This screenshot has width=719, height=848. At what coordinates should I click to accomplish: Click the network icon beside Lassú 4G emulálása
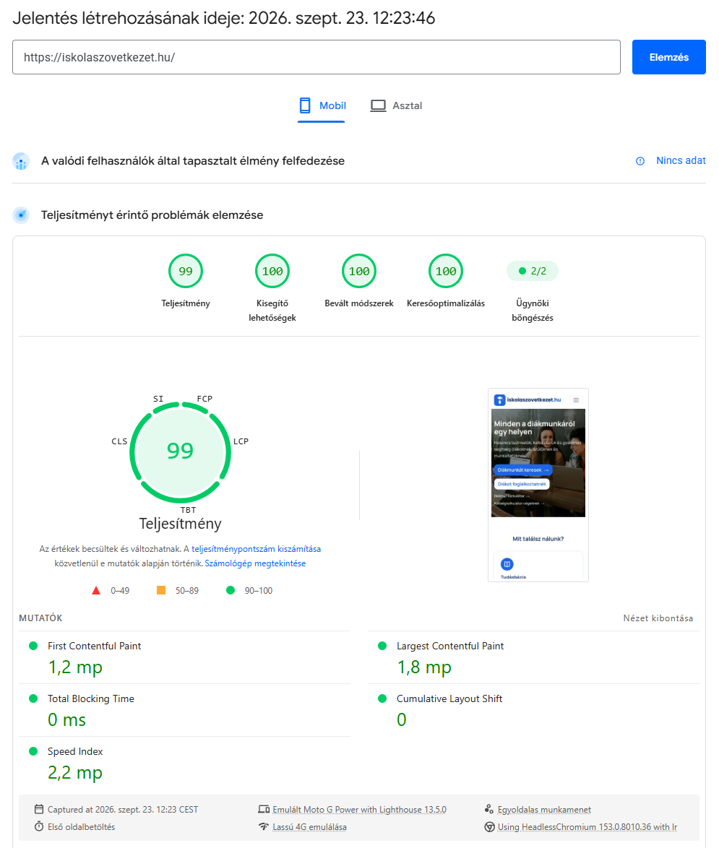264,826
